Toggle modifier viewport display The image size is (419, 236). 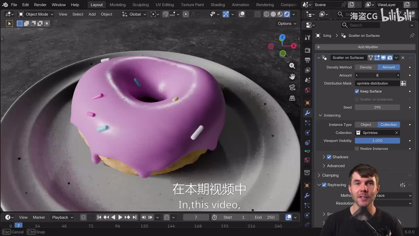(383, 58)
